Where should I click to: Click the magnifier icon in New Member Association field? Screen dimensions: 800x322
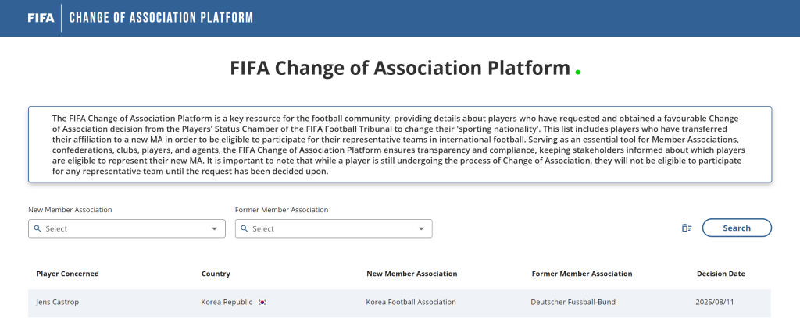point(37,228)
